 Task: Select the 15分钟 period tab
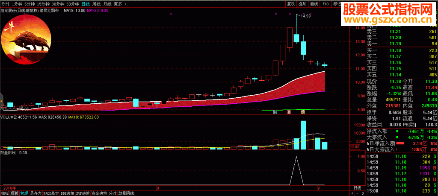pyautogui.click(x=43, y=4)
